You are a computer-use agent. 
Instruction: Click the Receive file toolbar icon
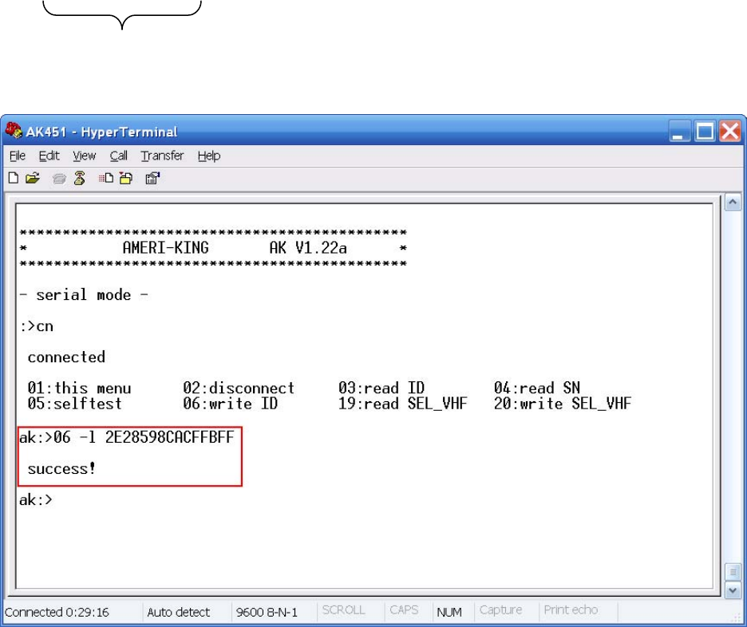[125, 179]
